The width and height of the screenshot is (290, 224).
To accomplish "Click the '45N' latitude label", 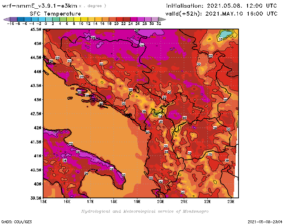I will coord(37,43).
